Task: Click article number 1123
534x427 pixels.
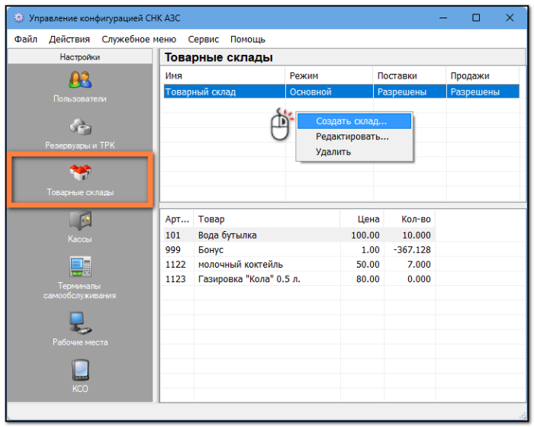Action: (175, 279)
